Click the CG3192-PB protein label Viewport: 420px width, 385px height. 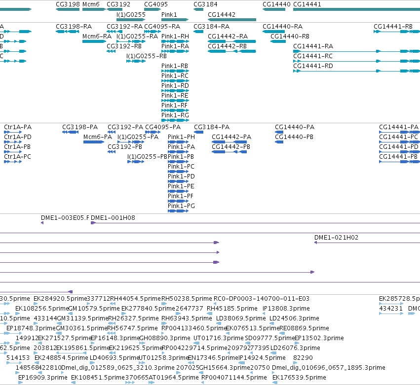(x=125, y=146)
